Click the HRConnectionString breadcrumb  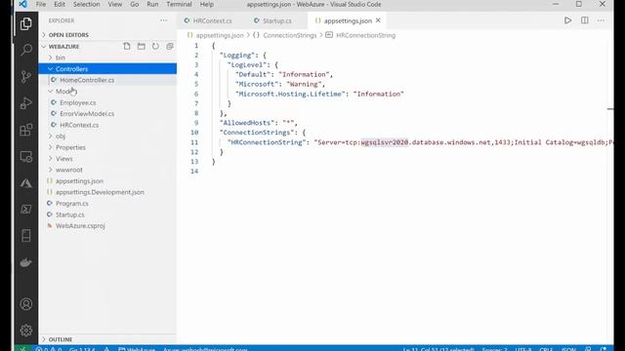point(365,35)
